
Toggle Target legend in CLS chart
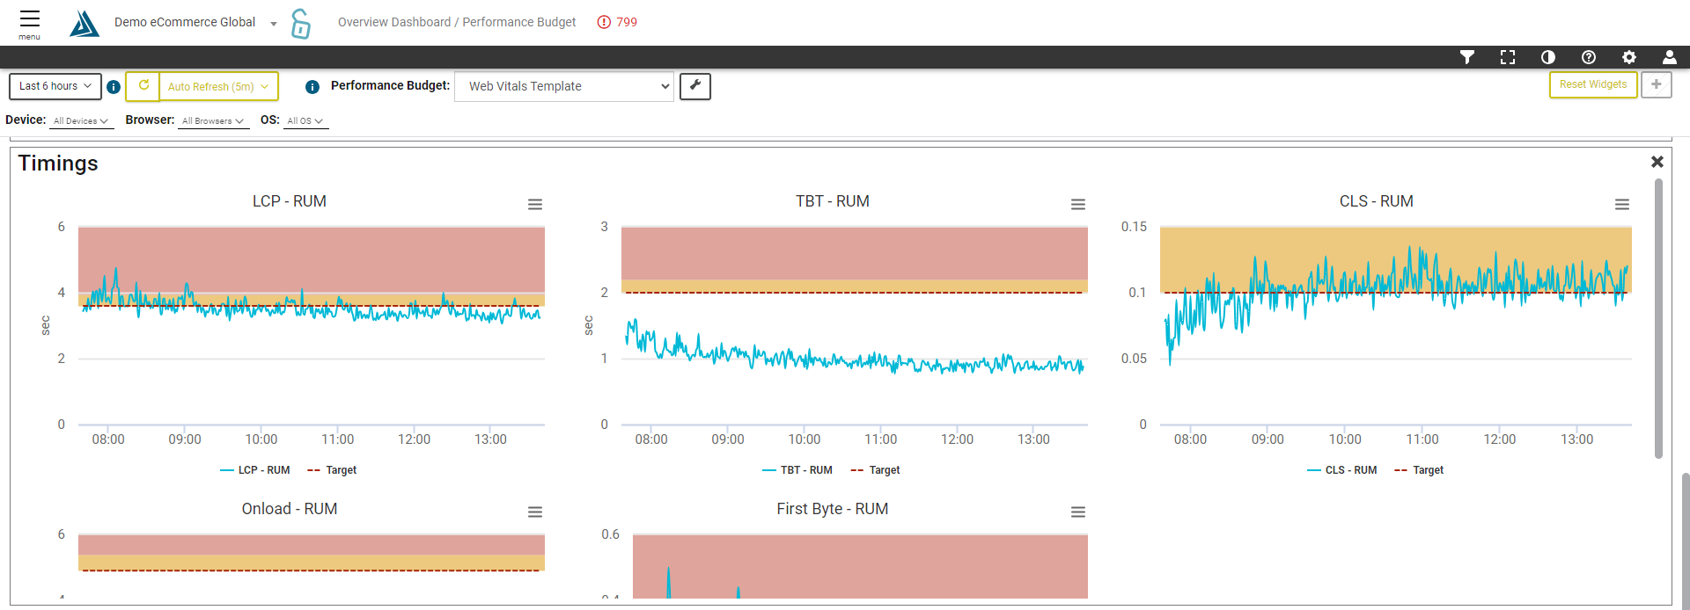click(x=1419, y=470)
